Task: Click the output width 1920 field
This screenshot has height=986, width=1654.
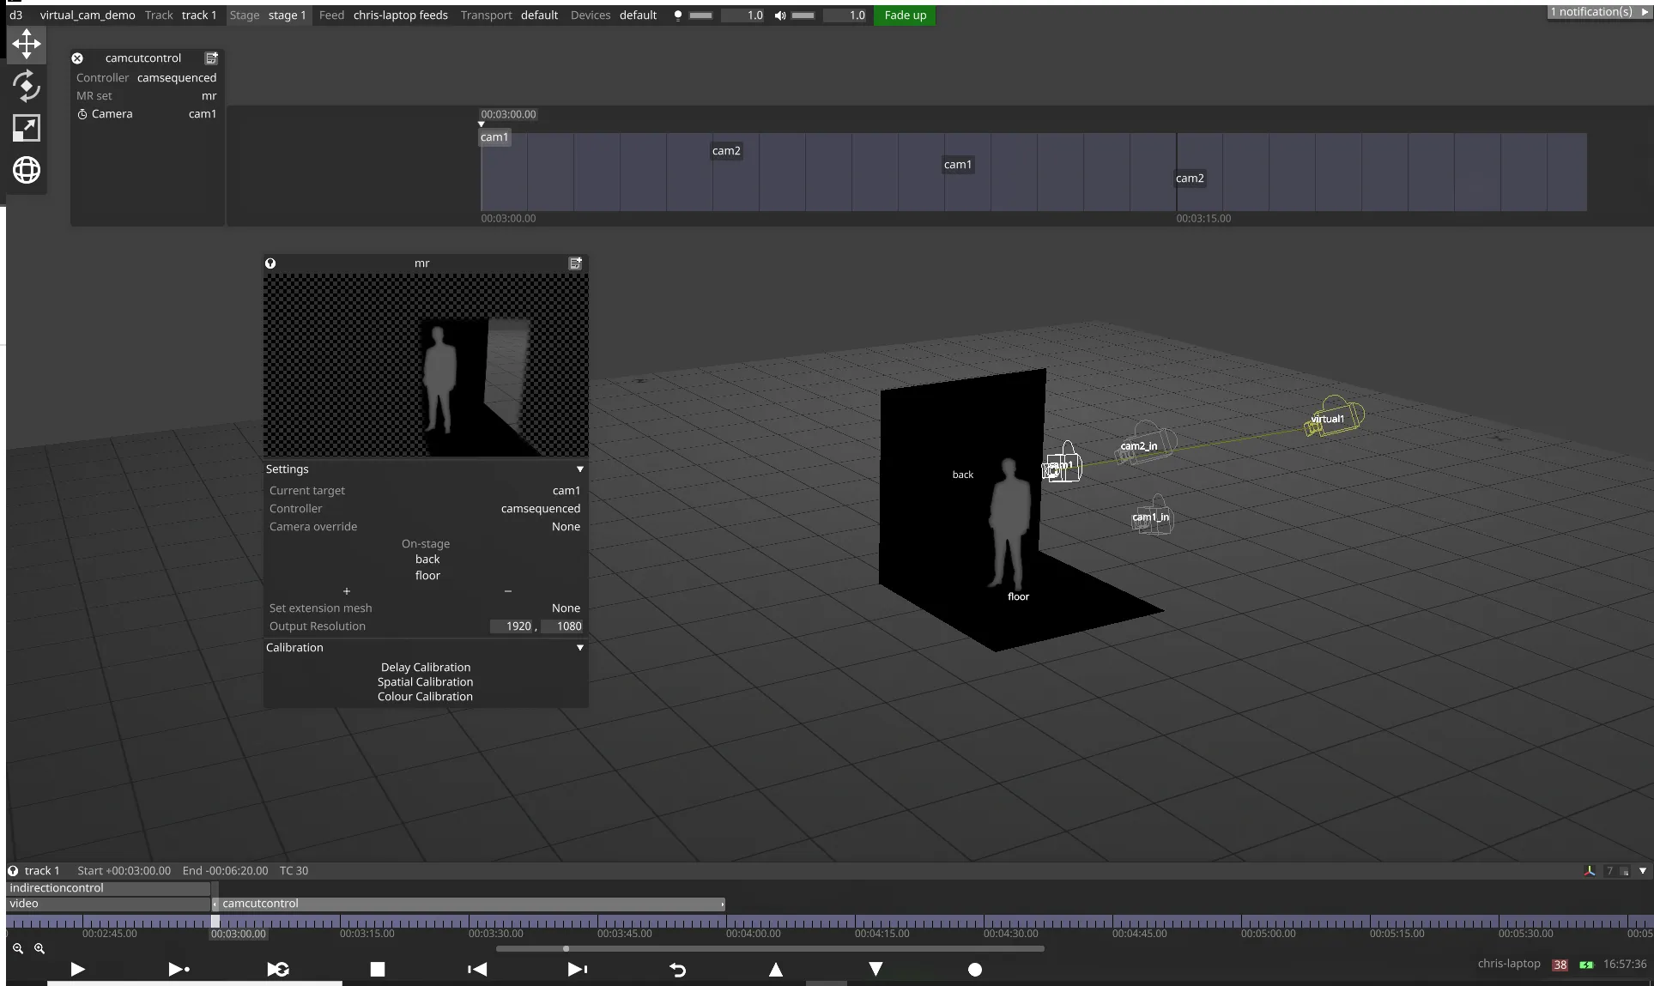Action: coord(513,626)
